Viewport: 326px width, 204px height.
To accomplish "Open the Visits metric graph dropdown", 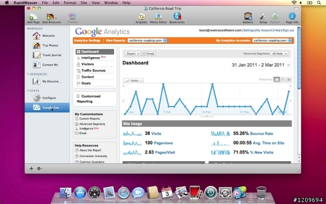I will pos(133,81).
